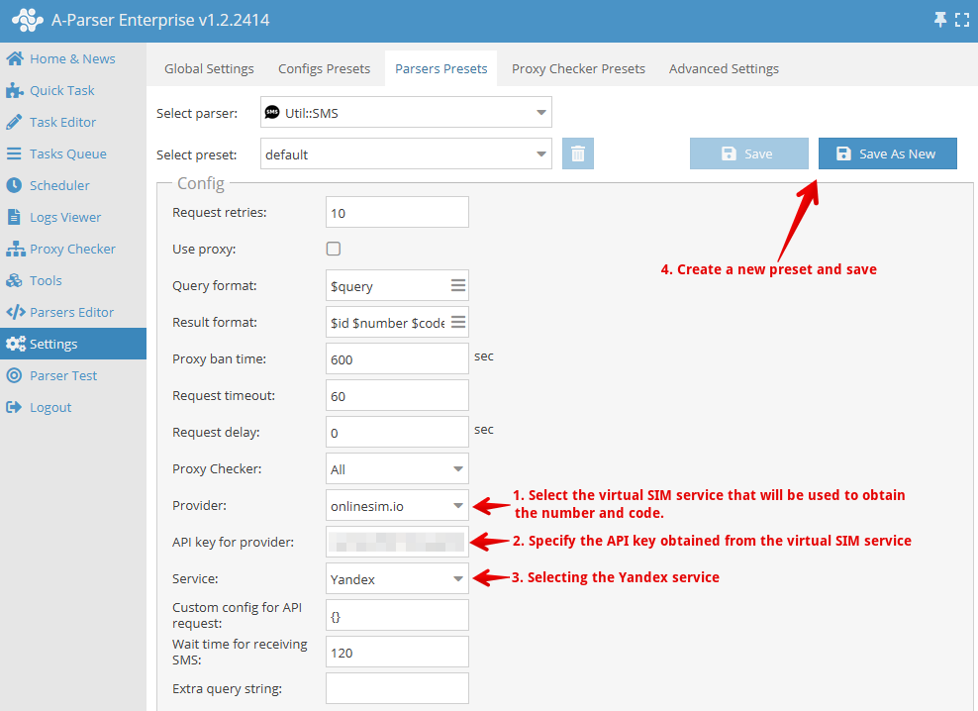Click the Request retries input field

click(x=397, y=213)
